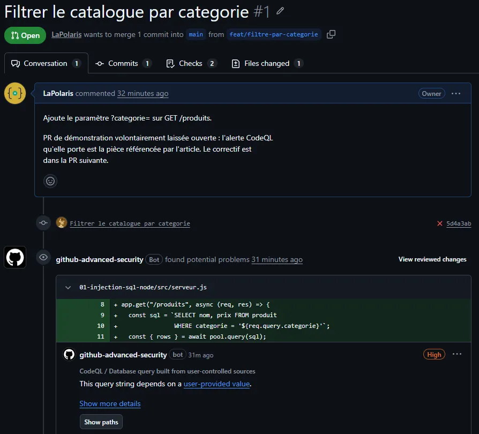Click the review eye icon in timeline
The image size is (479, 434).
coord(43,257)
